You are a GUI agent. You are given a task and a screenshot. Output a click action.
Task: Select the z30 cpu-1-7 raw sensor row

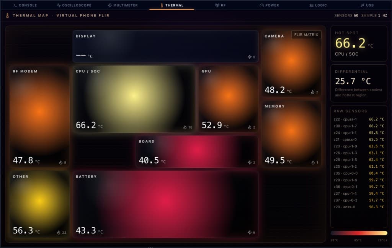click(359, 126)
